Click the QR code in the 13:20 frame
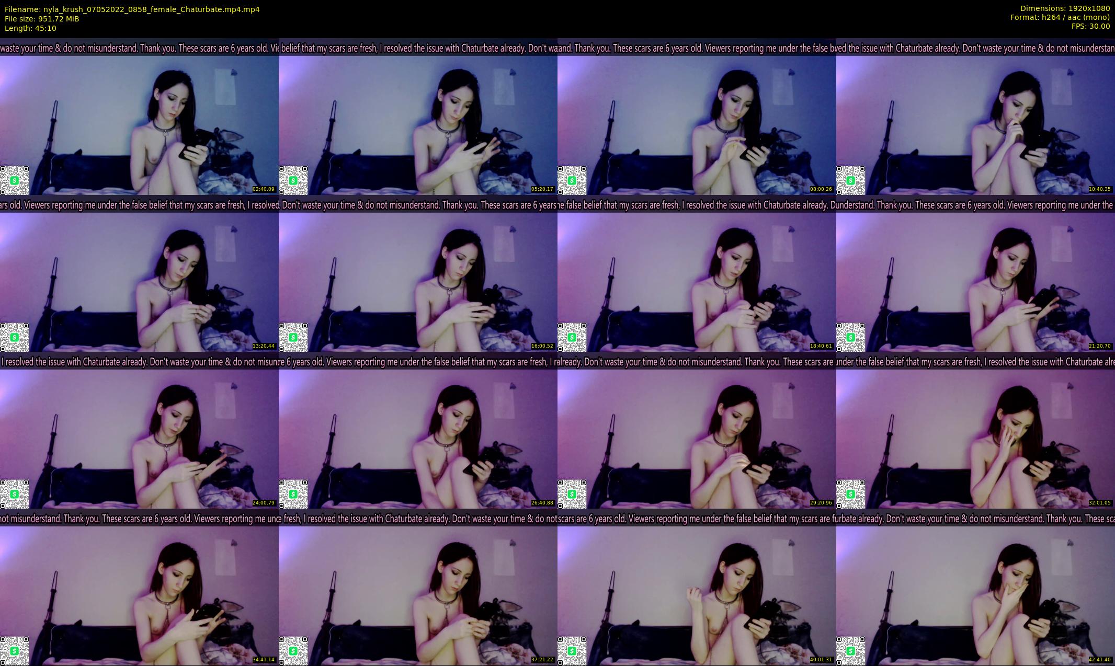The image size is (1115, 666). (x=14, y=337)
